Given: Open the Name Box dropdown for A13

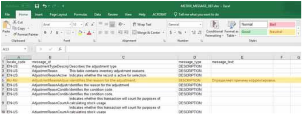Looking at the screenshot, I should coord(26,49).
